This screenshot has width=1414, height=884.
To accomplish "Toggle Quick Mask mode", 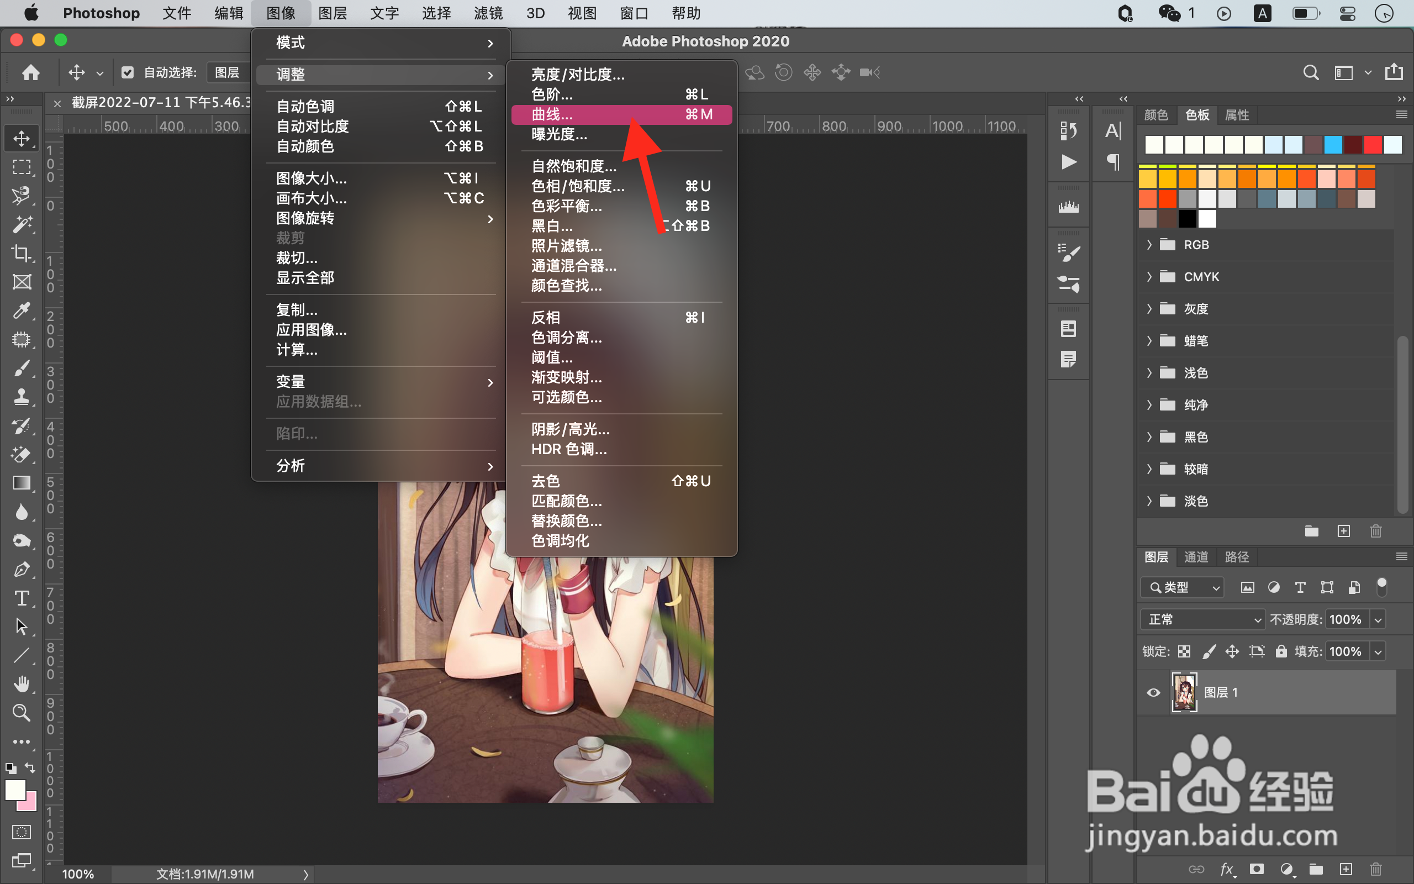I will [22, 832].
